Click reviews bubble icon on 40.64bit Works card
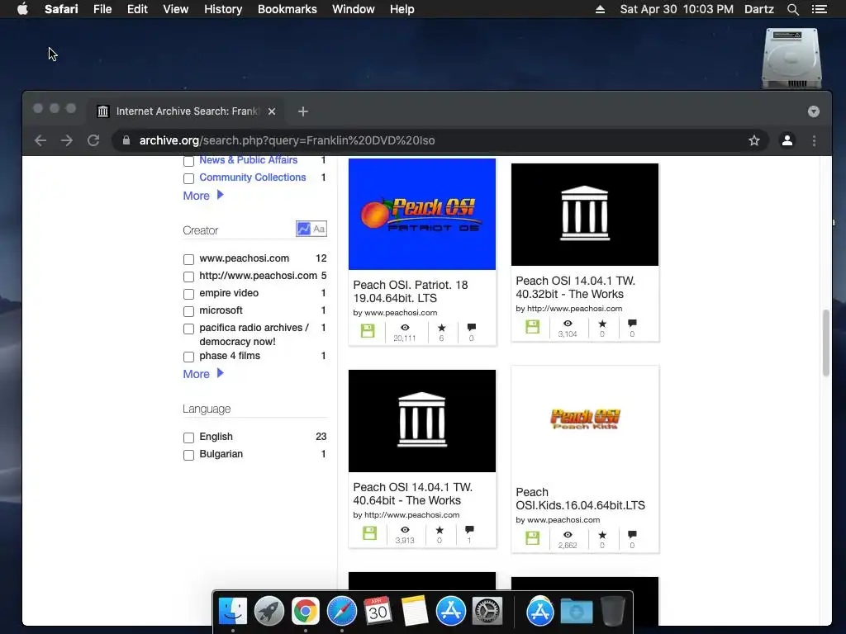The image size is (846, 634). [x=469, y=529]
